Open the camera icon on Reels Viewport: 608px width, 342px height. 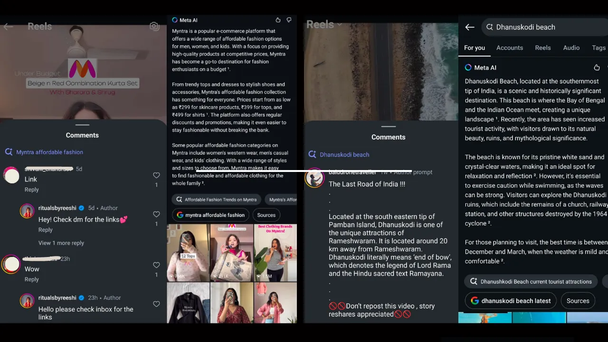point(154,26)
